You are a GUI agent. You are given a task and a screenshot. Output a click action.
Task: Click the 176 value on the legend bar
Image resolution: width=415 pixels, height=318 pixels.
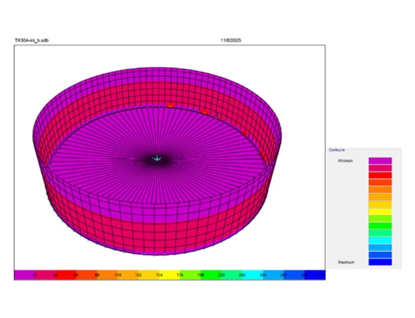click(x=180, y=275)
